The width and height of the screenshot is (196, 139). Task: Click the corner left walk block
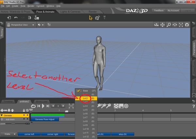29,134
